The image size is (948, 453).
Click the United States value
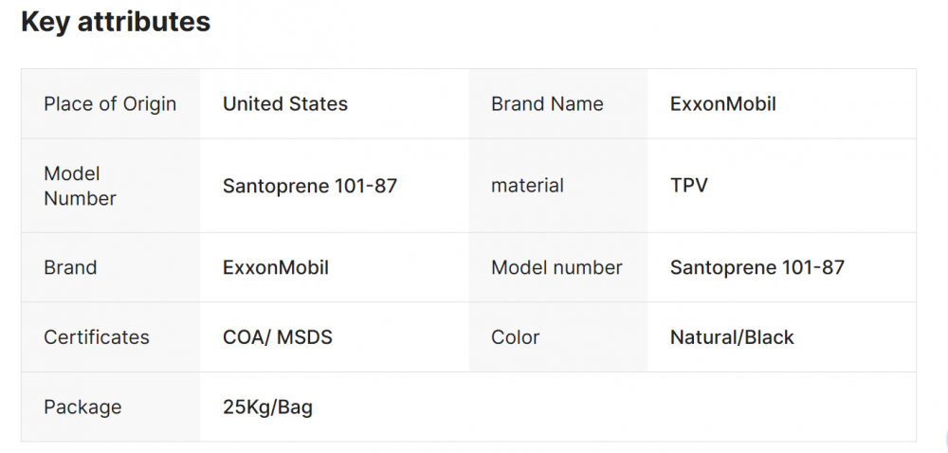(x=285, y=104)
